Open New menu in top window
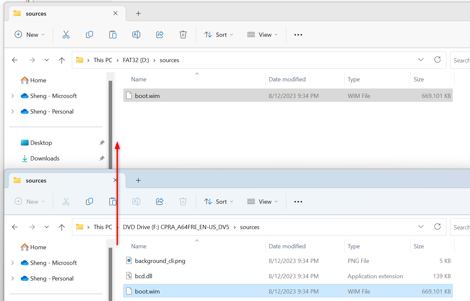Image resolution: width=470 pixels, height=301 pixels. [30, 35]
